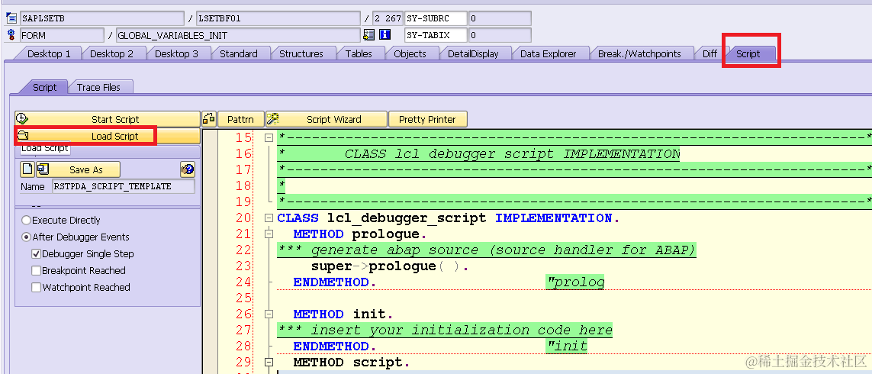
Task: Enable the Breakpoint Reached checkbox
Action: (x=36, y=271)
